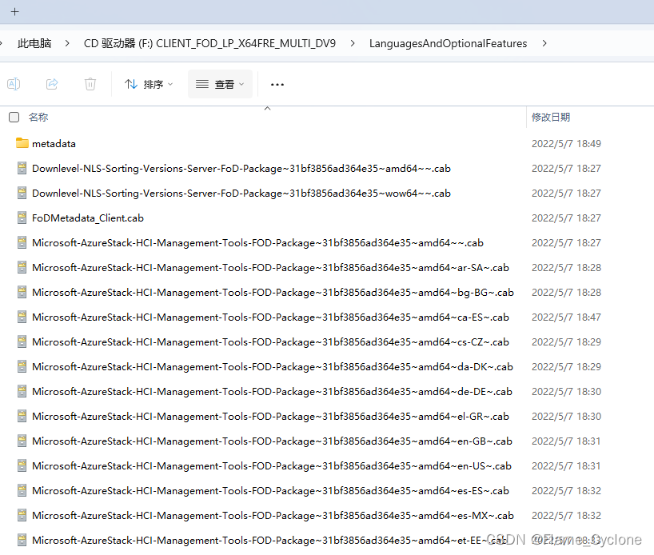Select the AzureStack-HCI ar-SA~.cab file name

271,268
